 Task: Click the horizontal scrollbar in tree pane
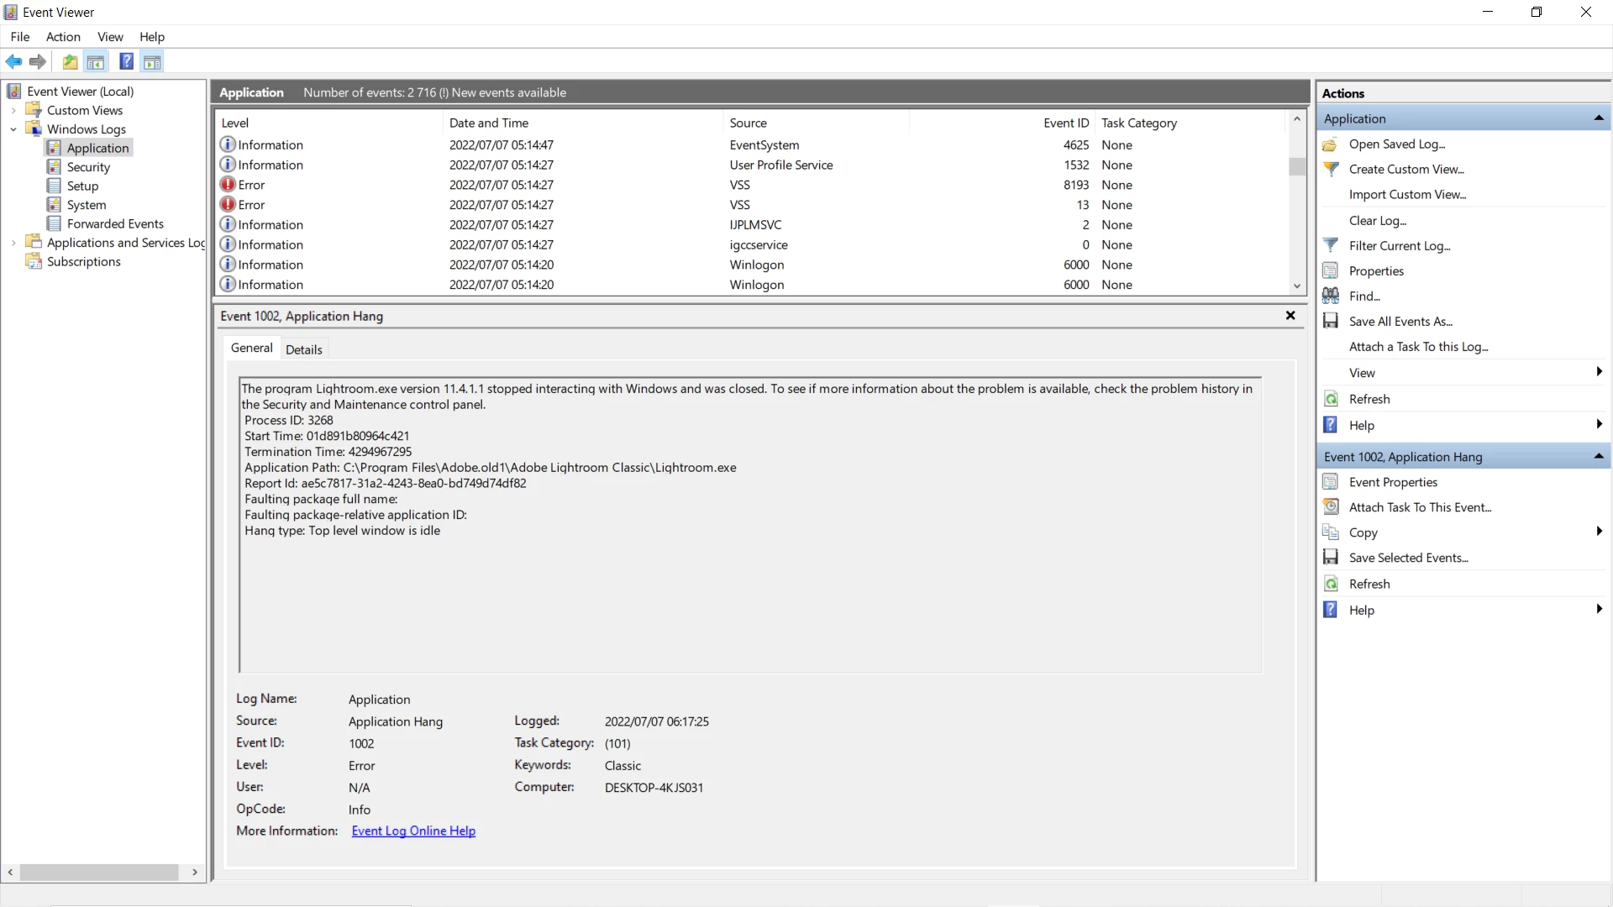click(99, 873)
